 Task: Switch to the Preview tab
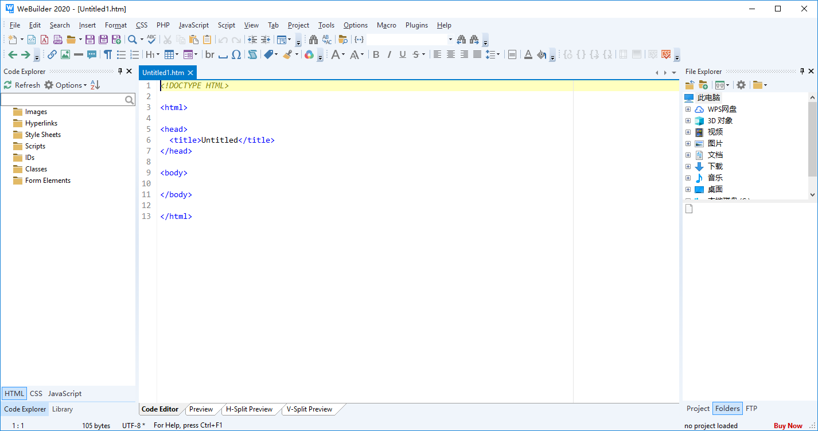(201, 409)
